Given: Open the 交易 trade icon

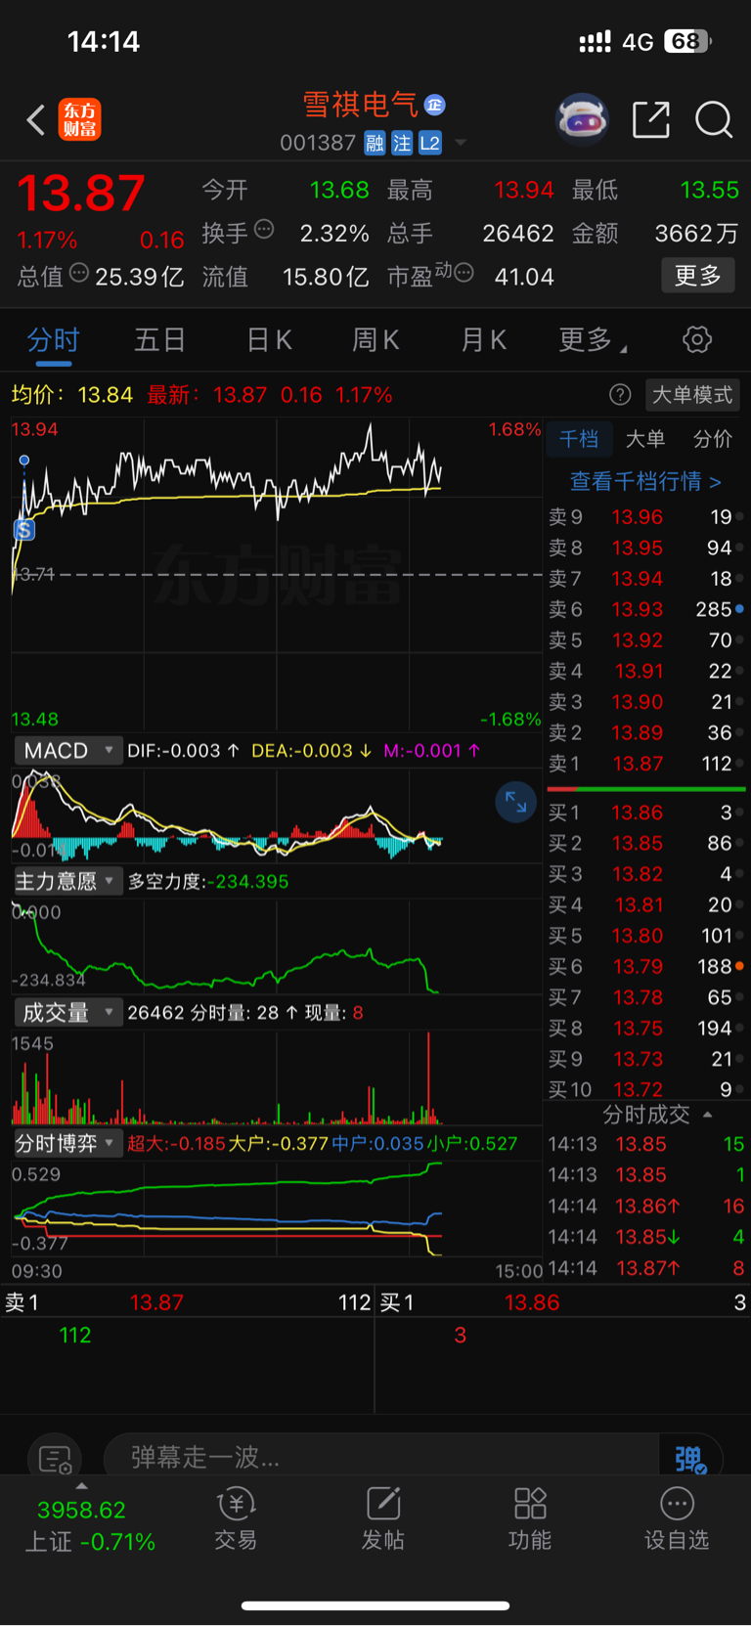Looking at the screenshot, I should [236, 1519].
